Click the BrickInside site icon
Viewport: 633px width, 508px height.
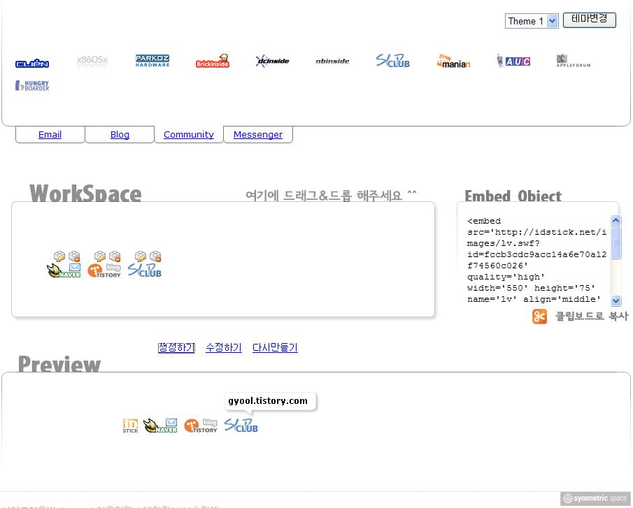pyautogui.click(x=213, y=61)
